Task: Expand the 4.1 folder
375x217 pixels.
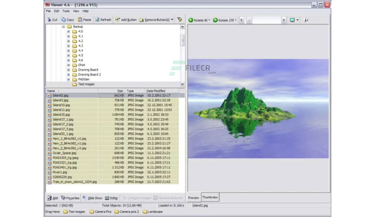Action: coord(68,36)
